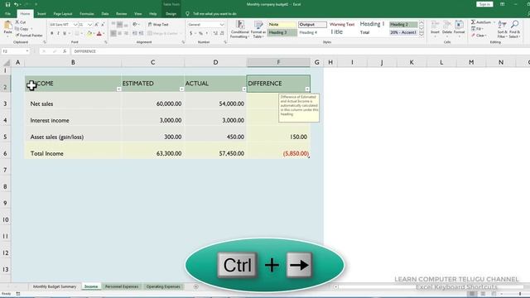Open the Data ribbon tab

pyautogui.click(x=105, y=14)
